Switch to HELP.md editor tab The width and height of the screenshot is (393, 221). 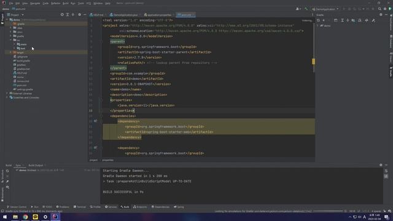97,15
